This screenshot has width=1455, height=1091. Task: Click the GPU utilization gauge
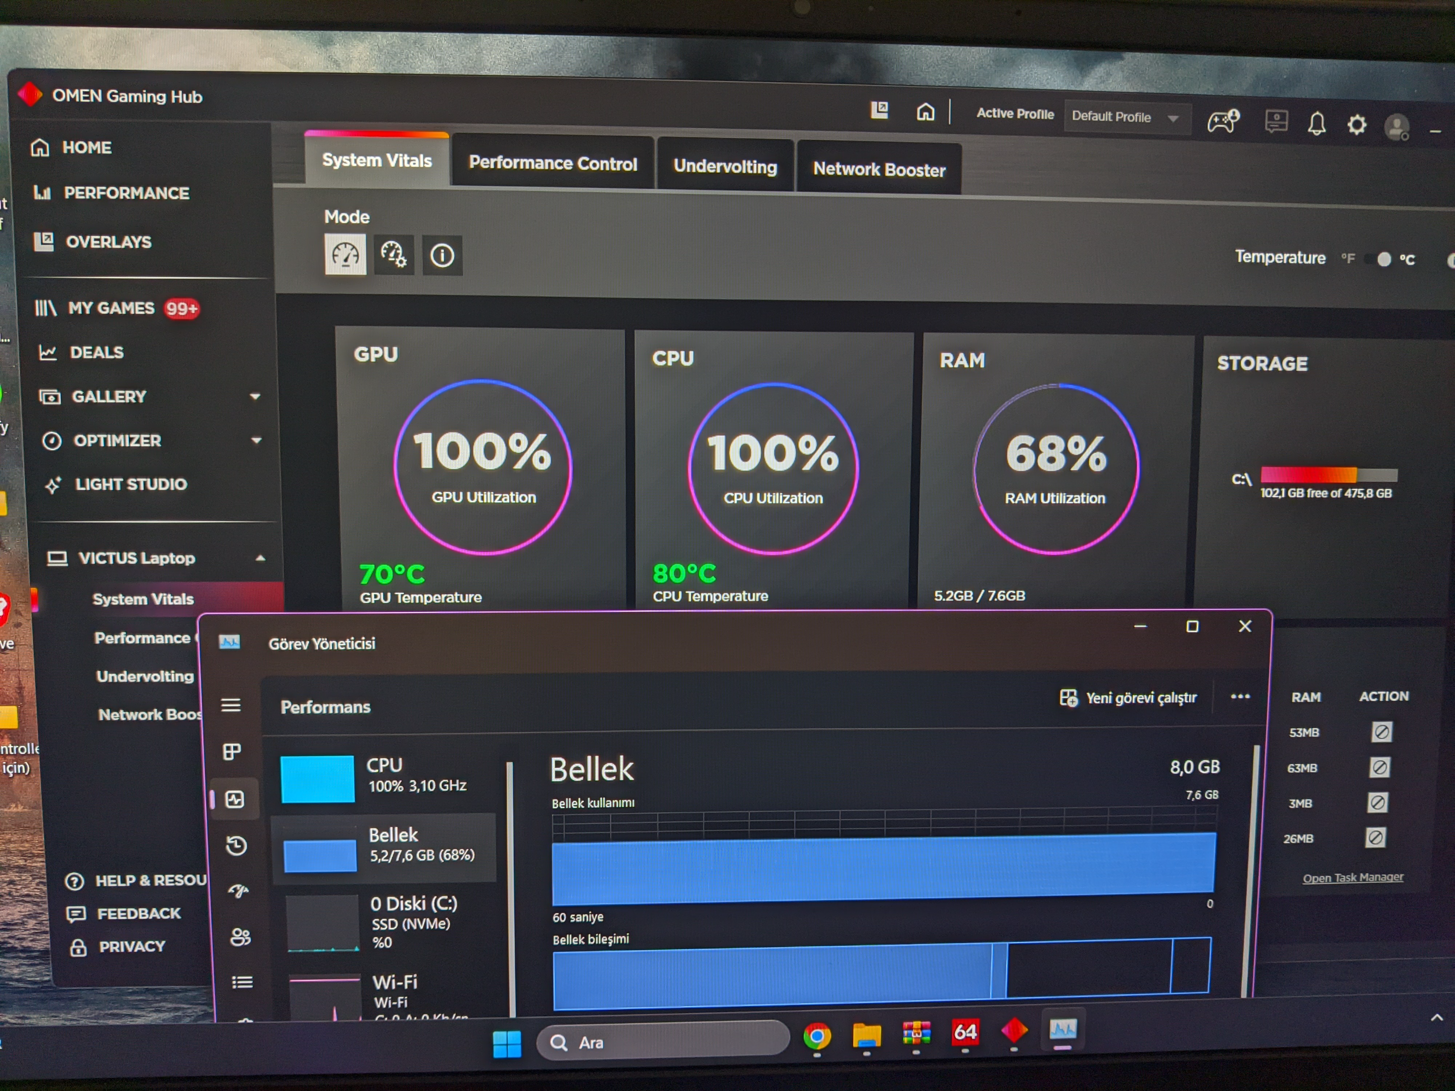[x=483, y=468]
